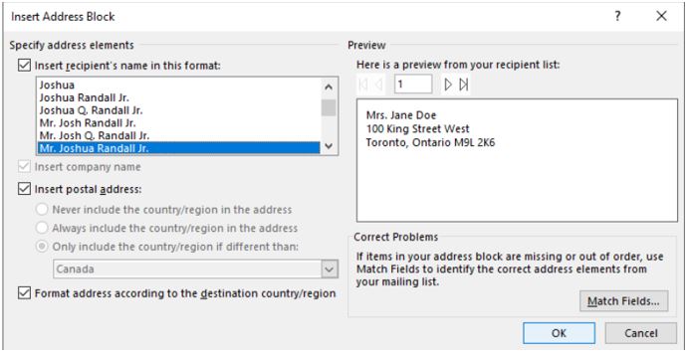Close the Insert Address Block dialog

click(661, 16)
